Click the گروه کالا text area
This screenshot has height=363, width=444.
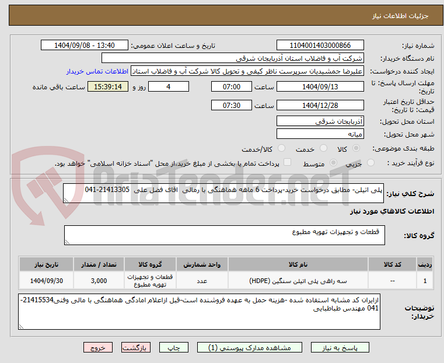pos(225,235)
